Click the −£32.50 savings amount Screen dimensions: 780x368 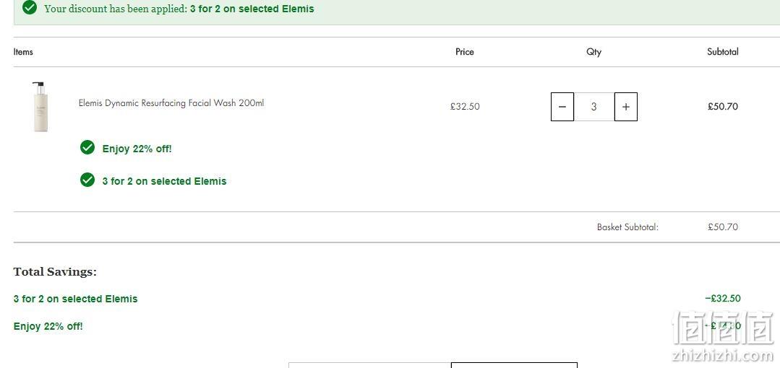pos(723,299)
